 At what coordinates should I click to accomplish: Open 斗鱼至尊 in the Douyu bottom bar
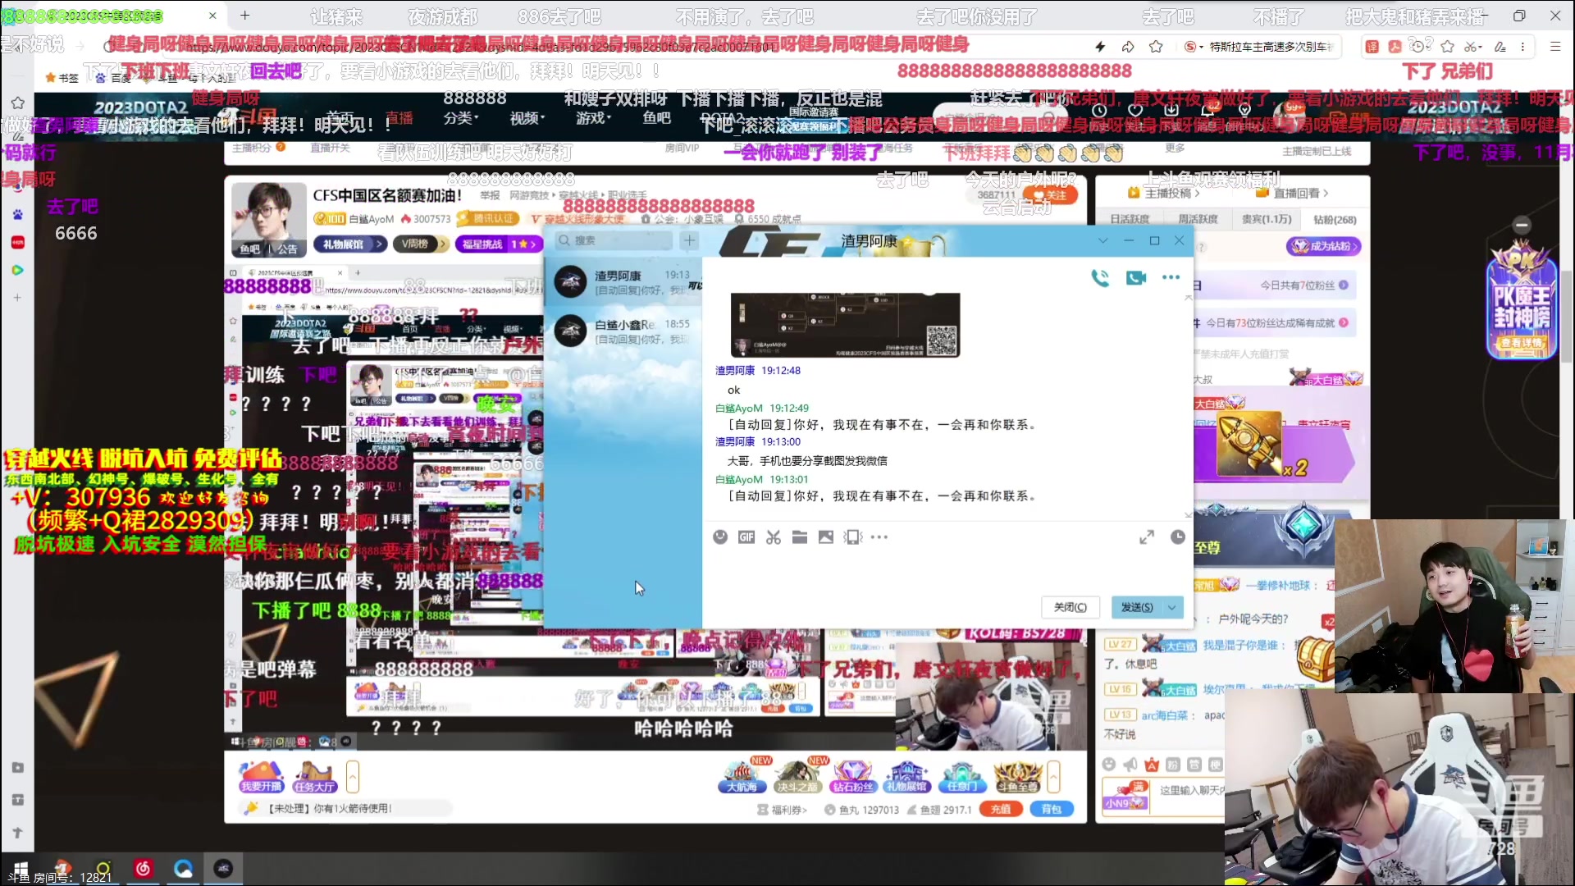coord(1017,776)
